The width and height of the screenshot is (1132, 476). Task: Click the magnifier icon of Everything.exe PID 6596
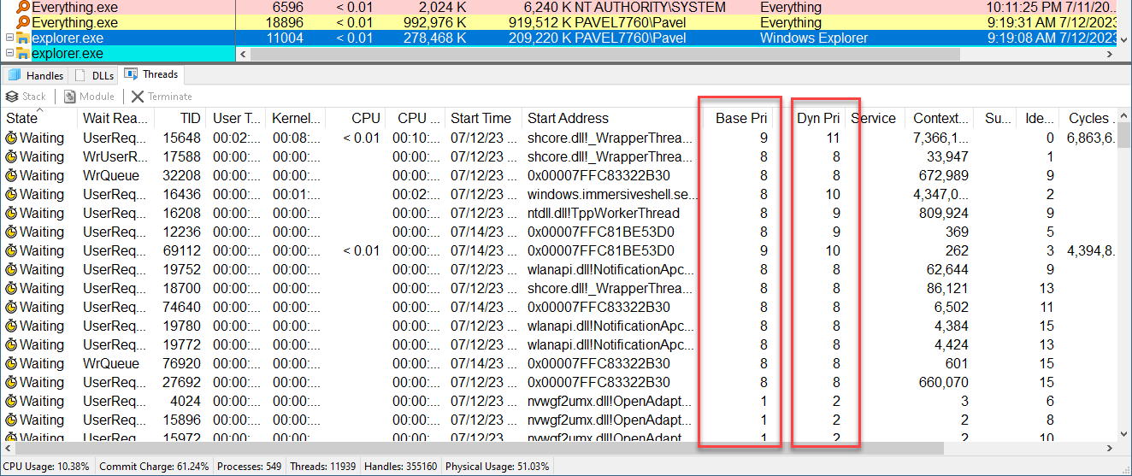(x=23, y=7)
